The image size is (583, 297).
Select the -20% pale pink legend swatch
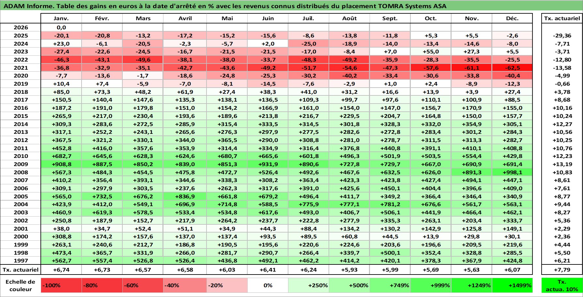tap(227, 285)
